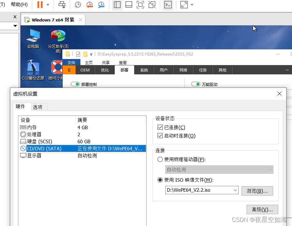Toggle the 部署控制 switch
This screenshot has width=292, height=226.
click(x=75, y=84)
